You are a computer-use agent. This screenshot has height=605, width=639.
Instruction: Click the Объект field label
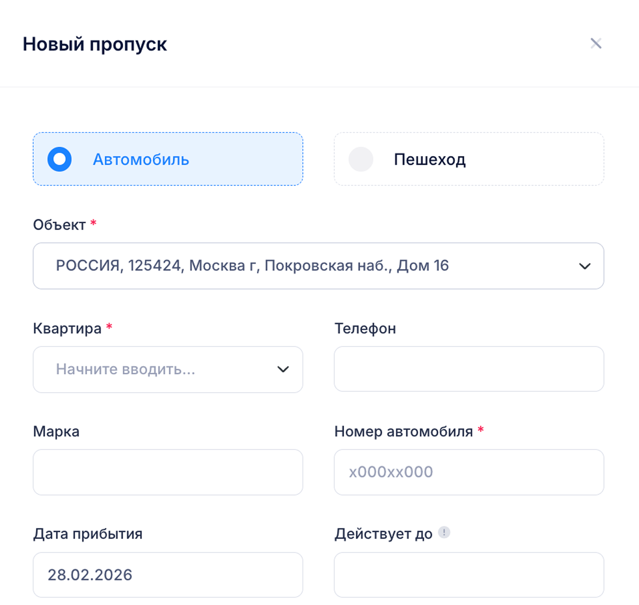(x=59, y=225)
